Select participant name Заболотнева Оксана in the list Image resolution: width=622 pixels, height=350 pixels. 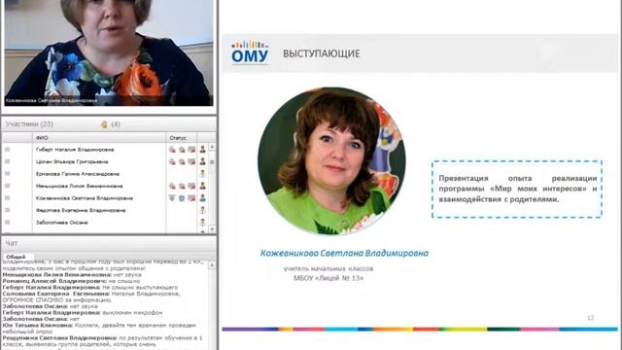pos(61,223)
